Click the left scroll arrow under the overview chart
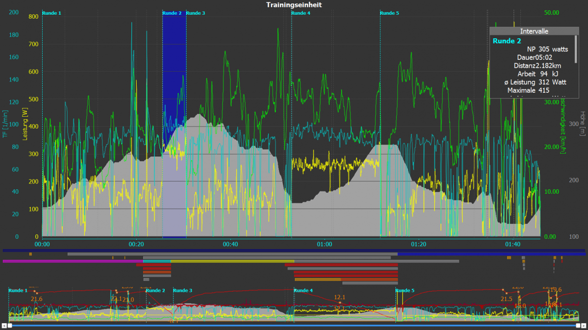The image size is (588, 330). [4, 325]
